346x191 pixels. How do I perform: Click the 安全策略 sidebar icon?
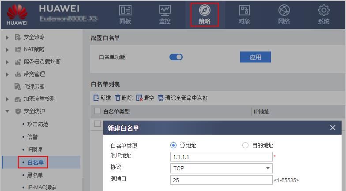coord(18,37)
